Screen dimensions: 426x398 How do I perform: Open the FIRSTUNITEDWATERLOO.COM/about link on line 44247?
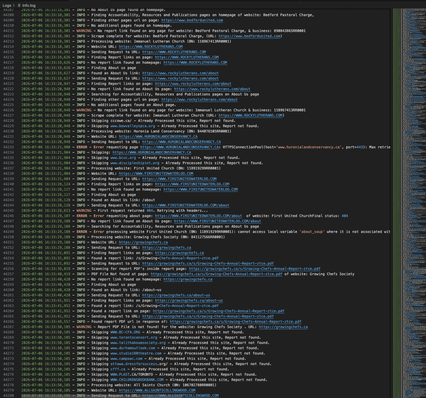218,221
